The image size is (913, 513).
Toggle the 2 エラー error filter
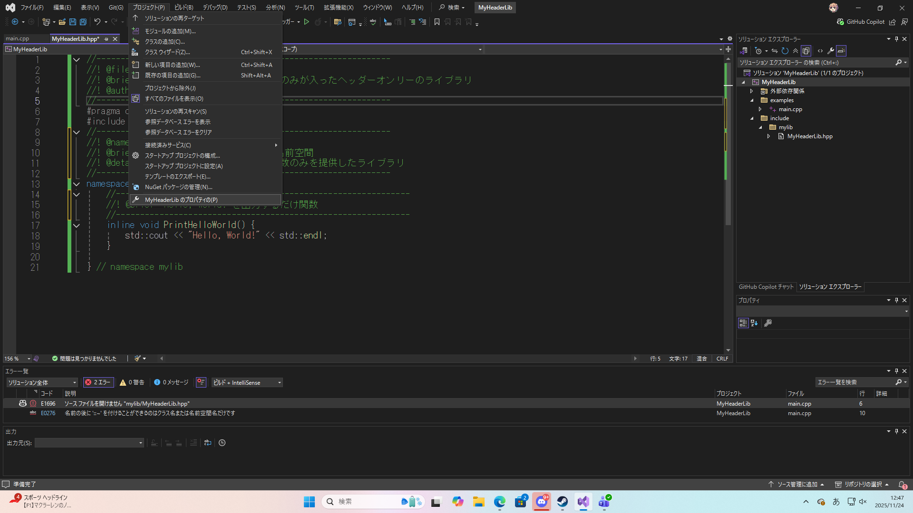(x=98, y=382)
